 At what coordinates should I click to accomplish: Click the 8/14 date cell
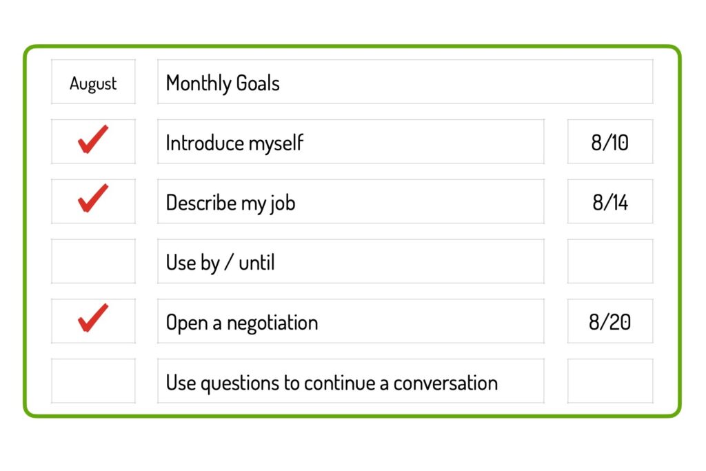(x=610, y=201)
